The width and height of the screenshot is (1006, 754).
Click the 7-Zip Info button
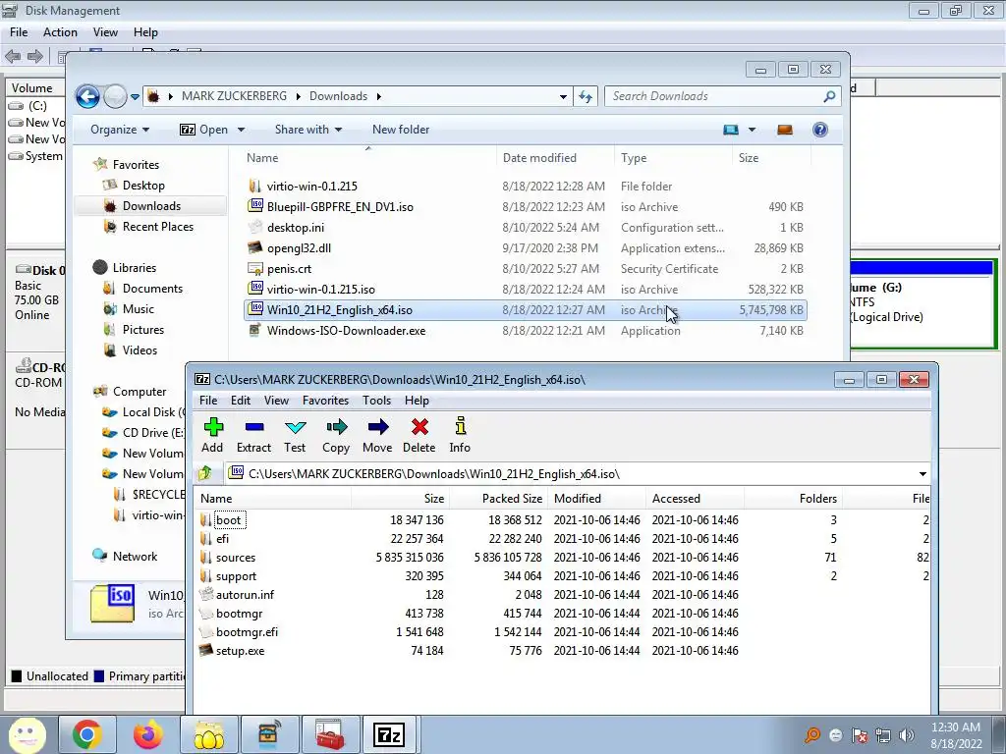[x=460, y=435]
